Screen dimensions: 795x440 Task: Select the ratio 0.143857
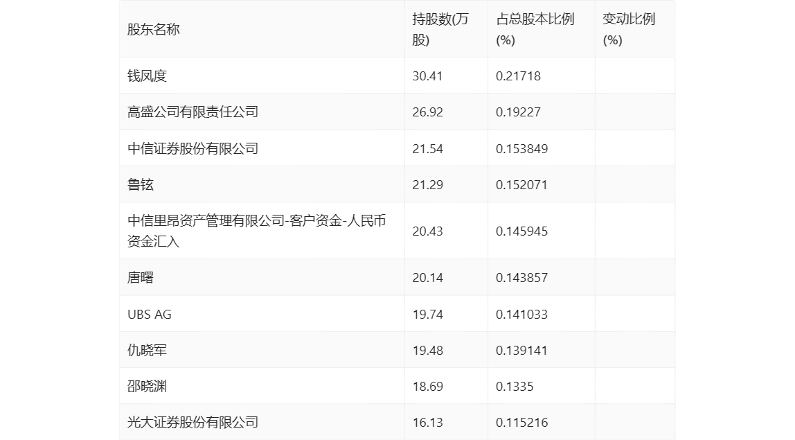pos(521,278)
